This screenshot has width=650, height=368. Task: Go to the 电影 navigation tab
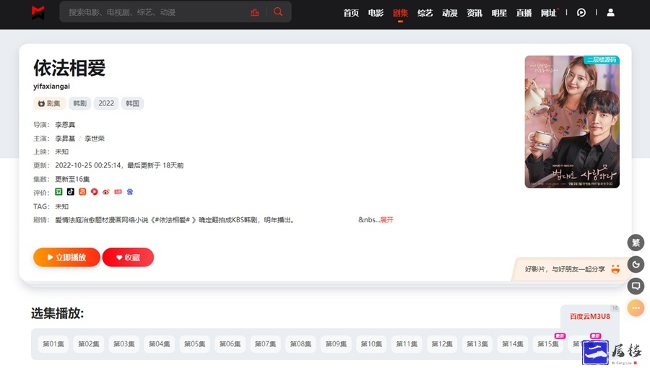point(376,13)
